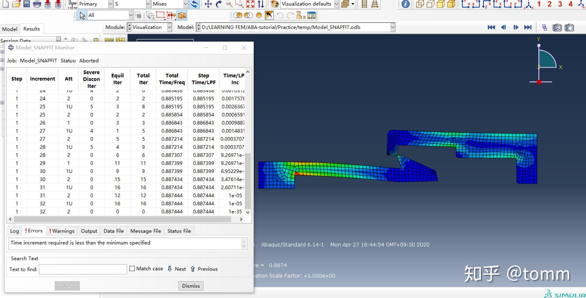This screenshot has width=586, height=298.
Task: Click the job table horizontal scrollbar thumb
Action: click(x=122, y=219)
